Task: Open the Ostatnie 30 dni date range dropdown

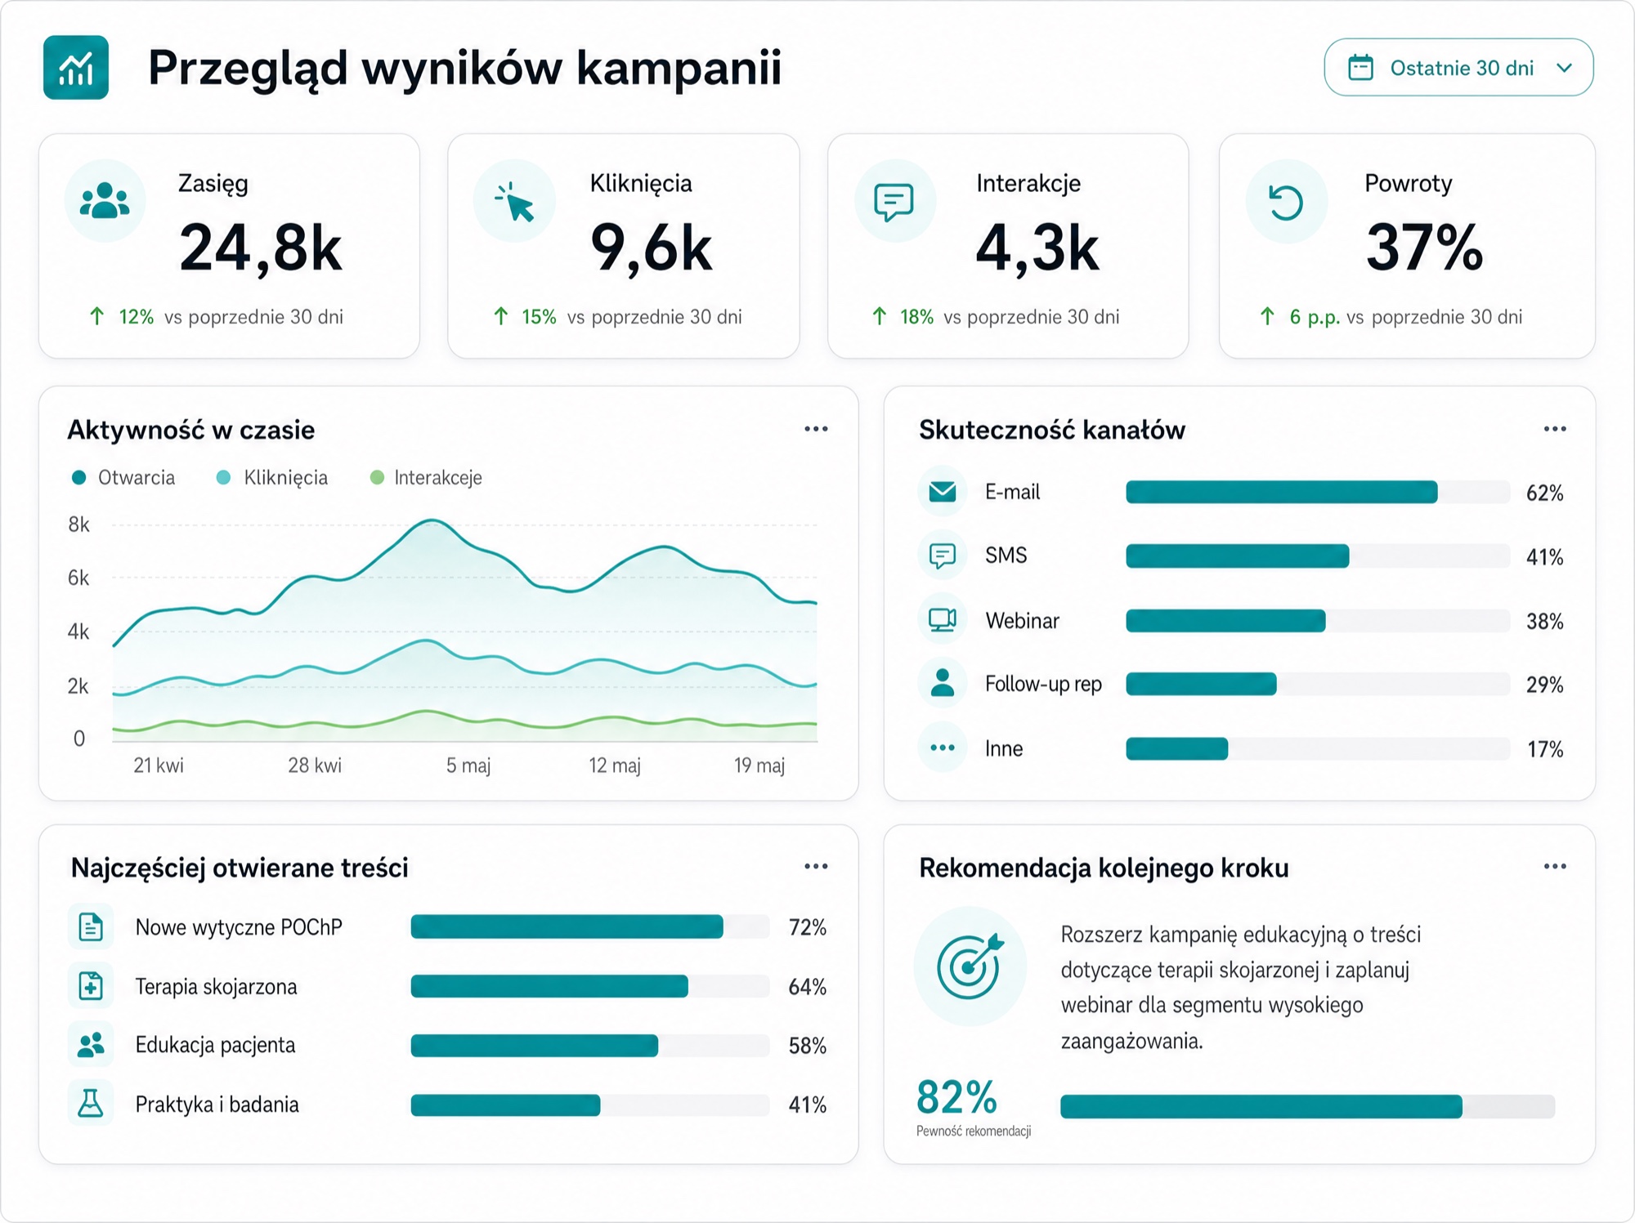Action: (x=1458, y=67)
